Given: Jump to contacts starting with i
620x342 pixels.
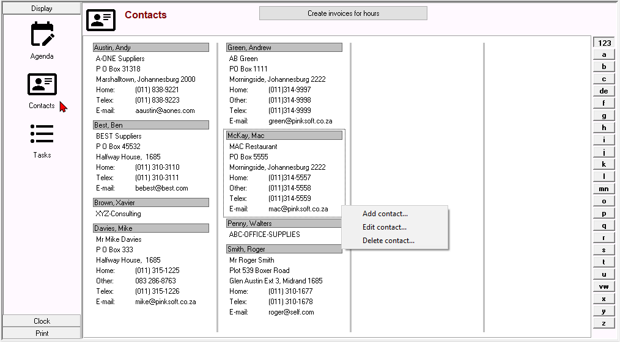Looking at the screenshot, I should pos(603,140).
